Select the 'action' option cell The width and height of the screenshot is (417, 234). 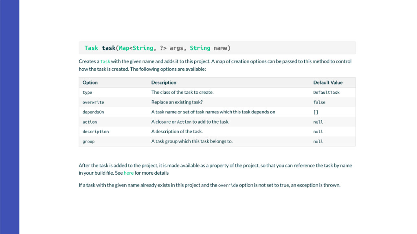90,122
